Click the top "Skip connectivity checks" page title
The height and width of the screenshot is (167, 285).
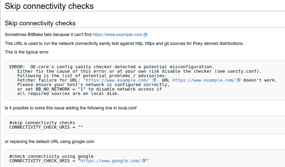point(49,6)
